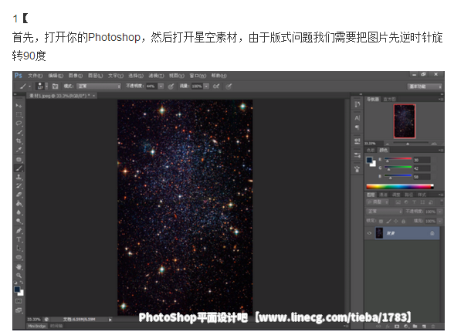Viewport: 454px width, 332px height.
Task: Select the Clone Stamp tool
Action: click(x=19, y=177)
